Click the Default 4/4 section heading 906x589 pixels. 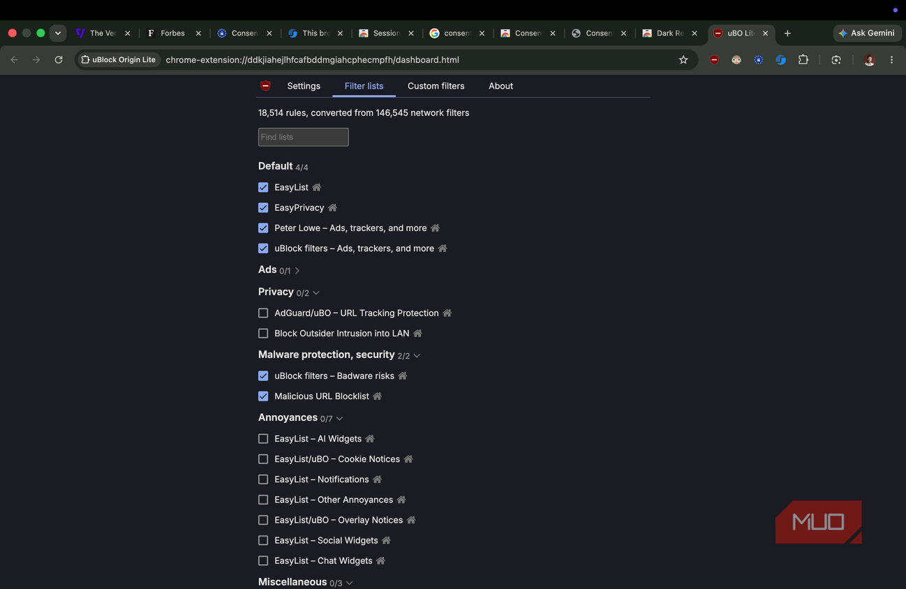point(283,166)
